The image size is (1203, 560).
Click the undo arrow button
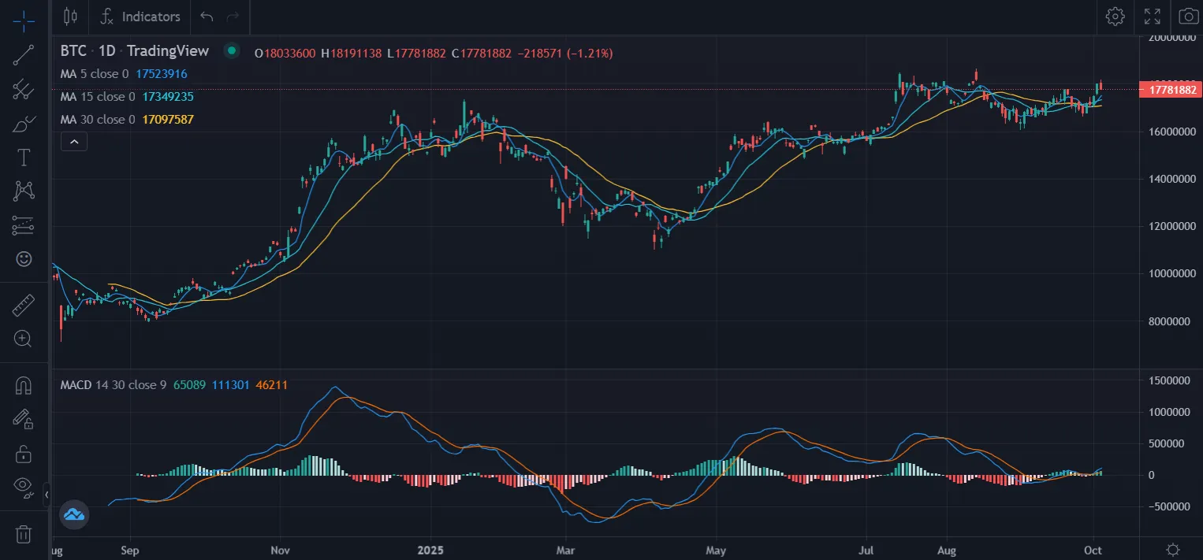(x=207, y=17)
